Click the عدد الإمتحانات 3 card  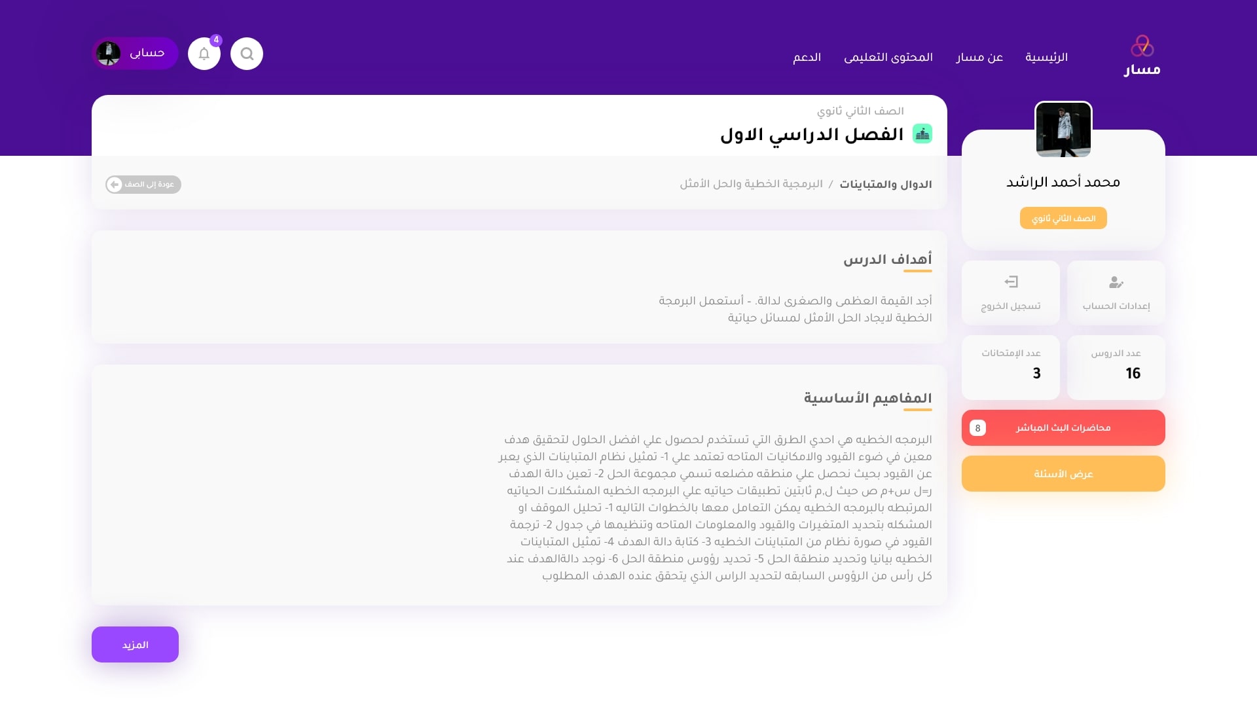[x=1011, y=367]
